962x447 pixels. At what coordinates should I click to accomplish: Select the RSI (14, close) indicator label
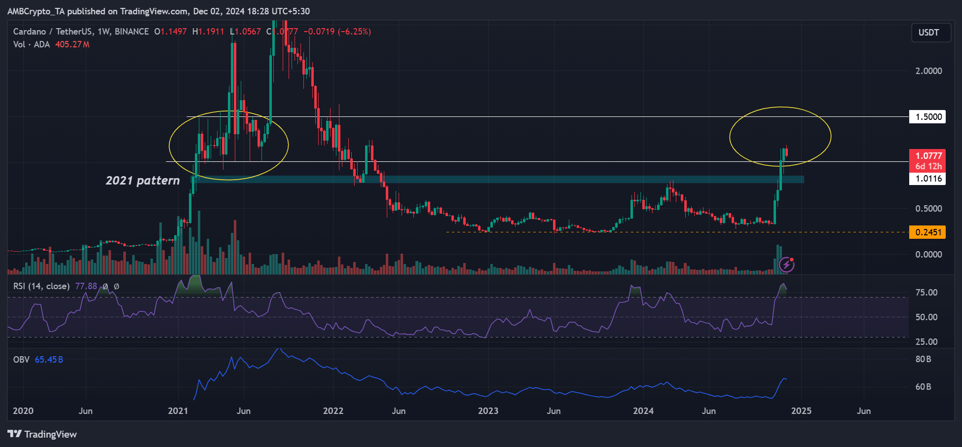point(41,286)
